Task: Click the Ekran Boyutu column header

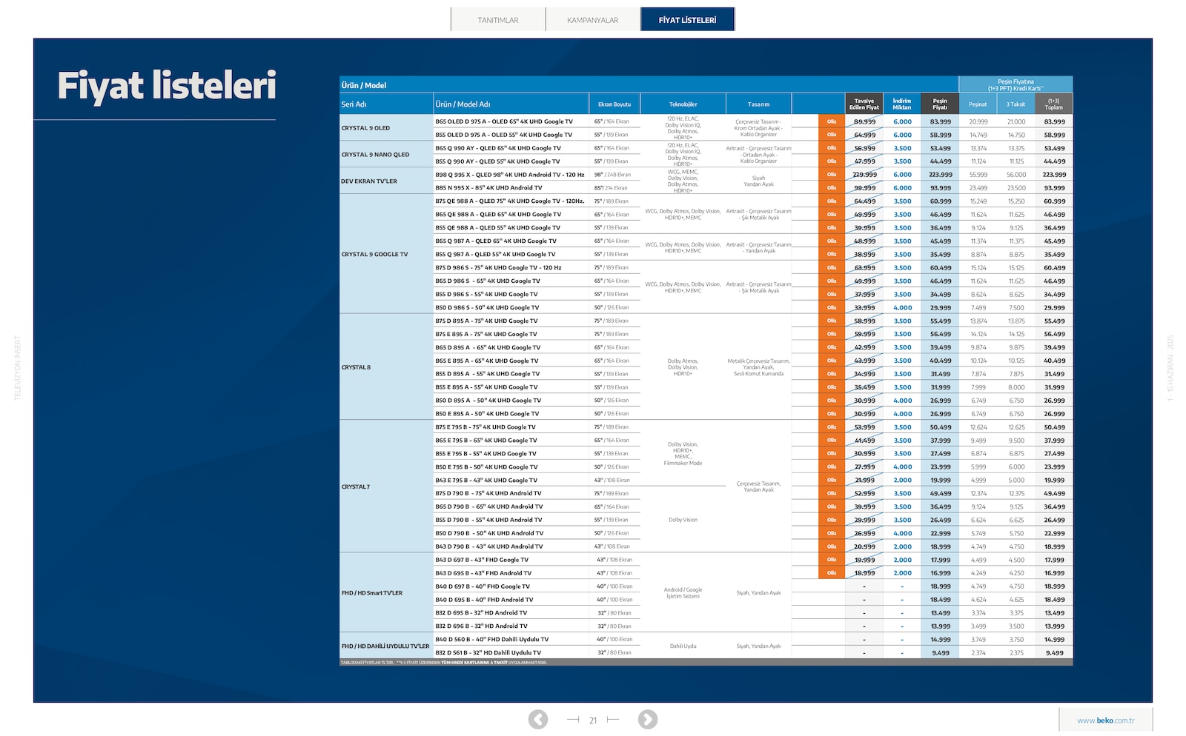Action: [614, 104]
